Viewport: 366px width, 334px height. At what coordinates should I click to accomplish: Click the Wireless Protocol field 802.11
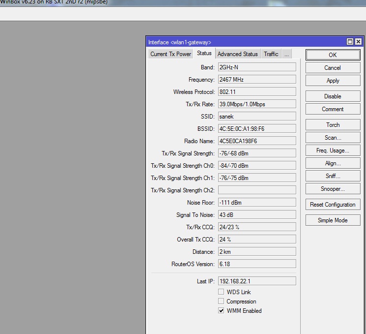257,91
